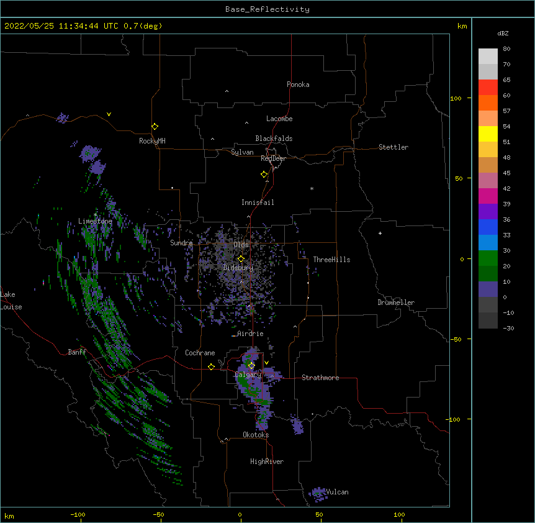Click the Limestone label

click(95, 221)
